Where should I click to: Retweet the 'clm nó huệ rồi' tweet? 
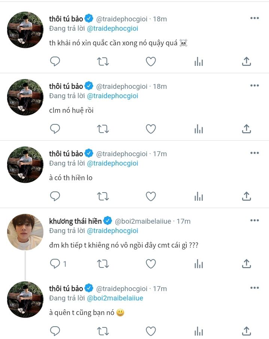pyautogui.click(x=103, y=129)
